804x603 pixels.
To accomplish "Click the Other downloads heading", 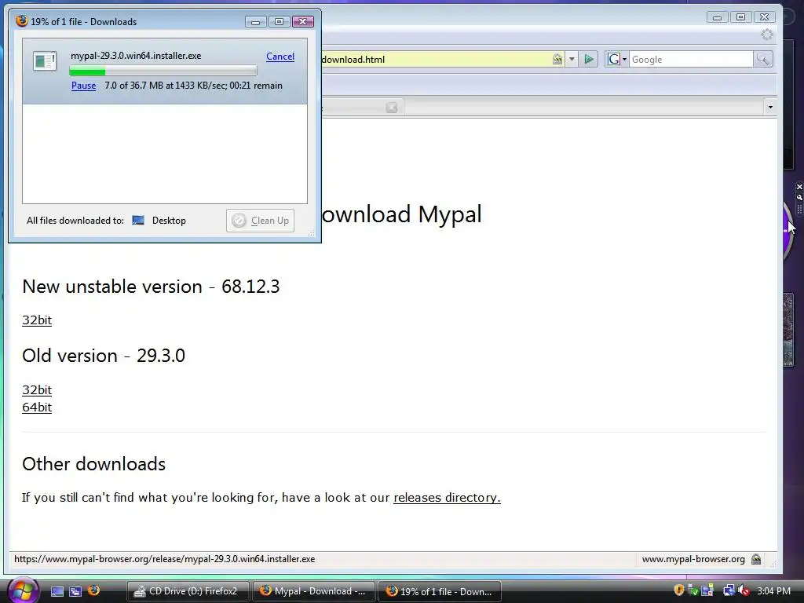I will click(x=94, y=464).
